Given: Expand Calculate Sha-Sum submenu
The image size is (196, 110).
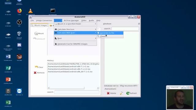Looking at the screenshot, I should tap(75, 29).
